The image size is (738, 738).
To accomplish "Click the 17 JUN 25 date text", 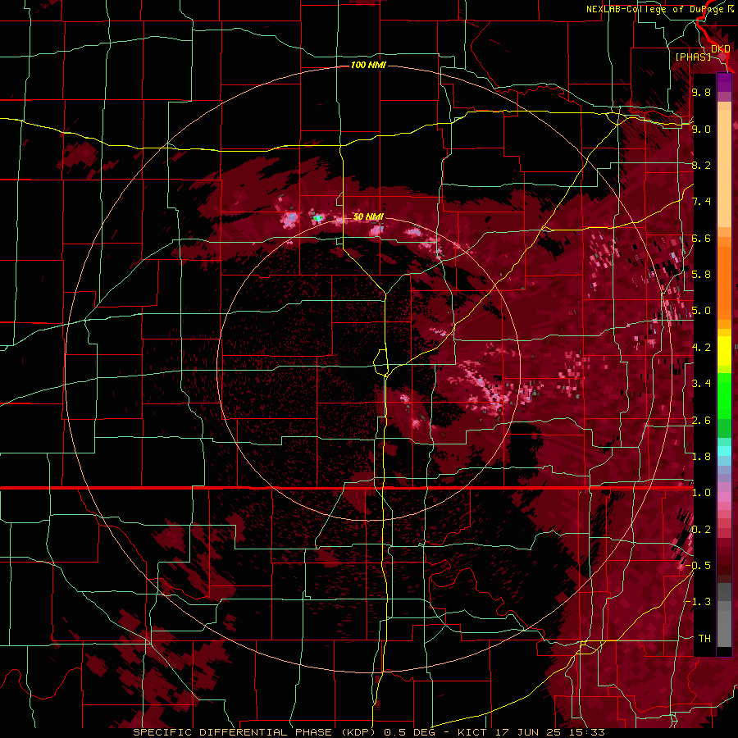I will (x=528, y=732).
